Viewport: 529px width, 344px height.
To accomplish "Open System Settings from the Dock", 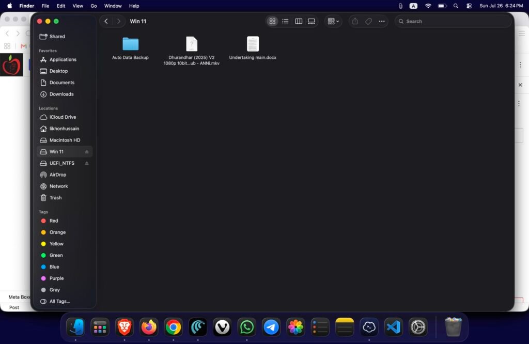I will click(x=418, y=327).
